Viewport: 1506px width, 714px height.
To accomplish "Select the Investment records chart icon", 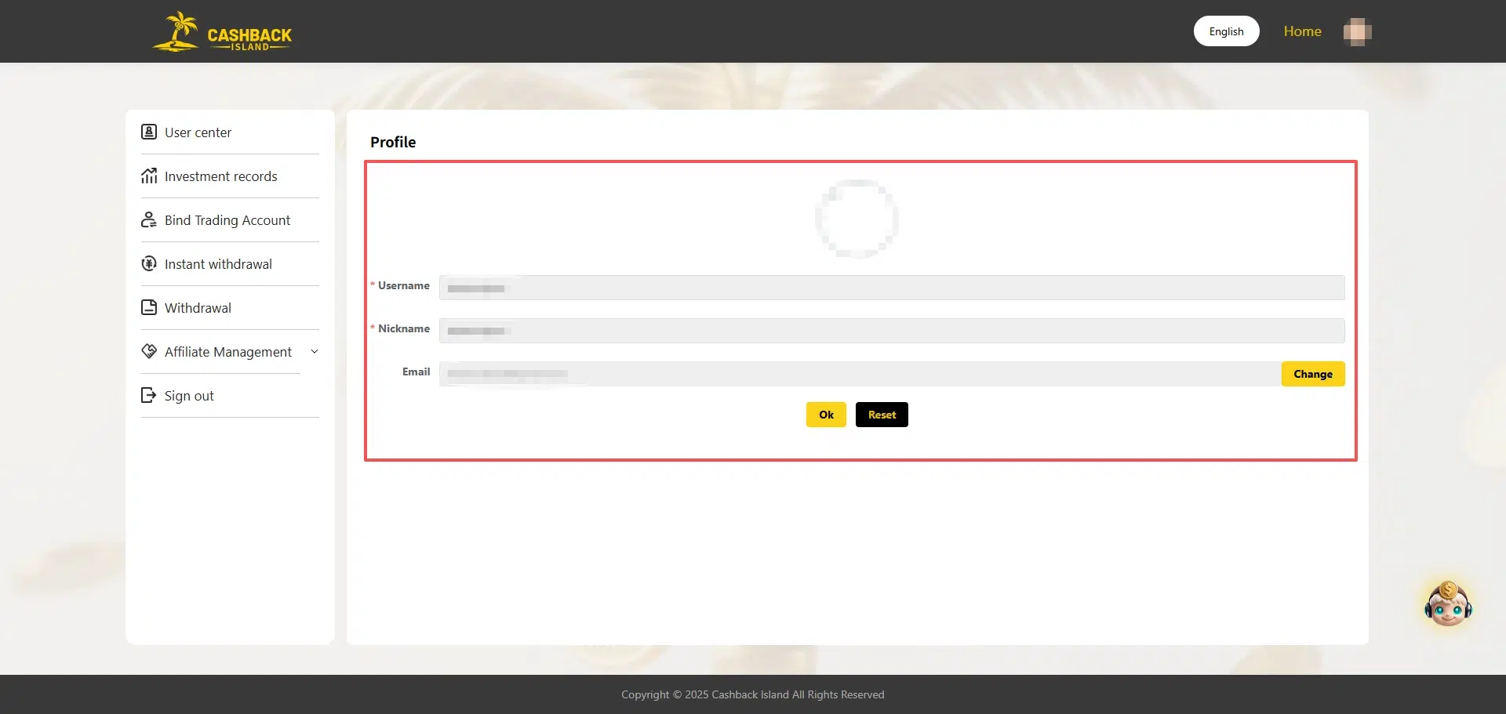I will (x=149, y=176).
